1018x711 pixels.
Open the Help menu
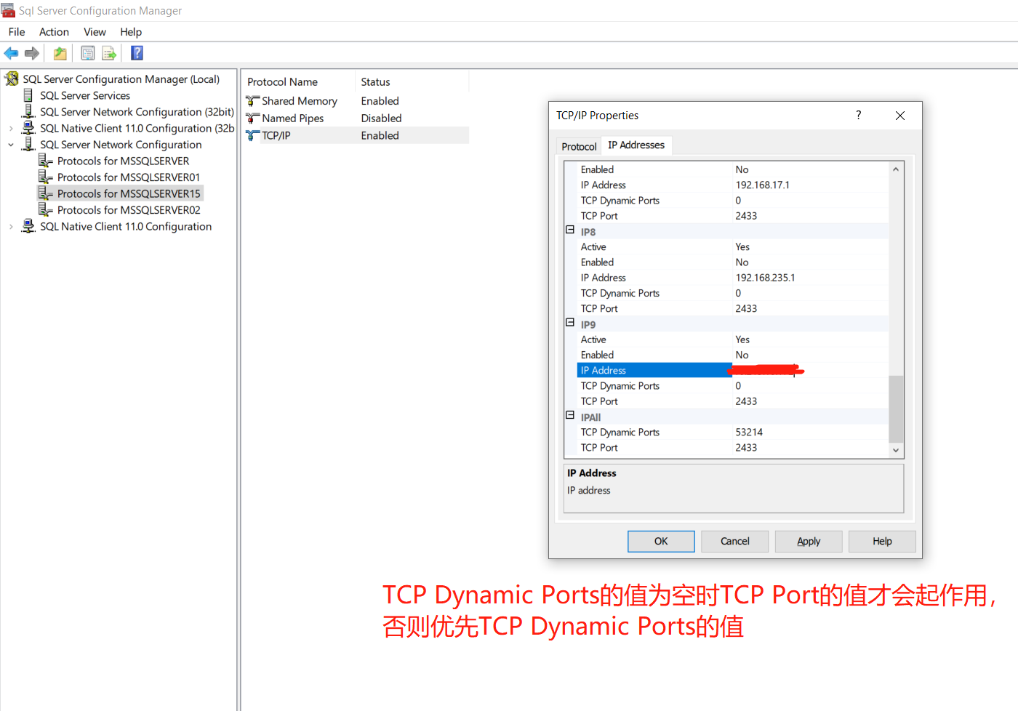coord(131,32)
